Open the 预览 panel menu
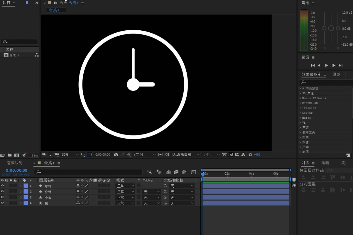Image resolution: width=353 pixels, height=235 pixels. (313, 57)
